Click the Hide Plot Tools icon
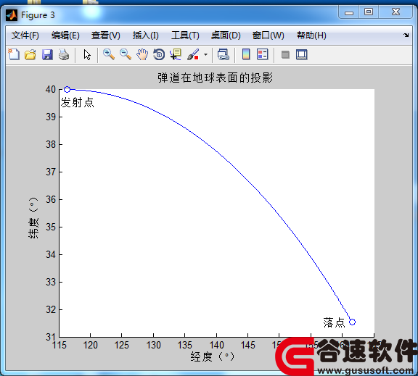Screen dimensions: 418x376 (x=285, y=55)
